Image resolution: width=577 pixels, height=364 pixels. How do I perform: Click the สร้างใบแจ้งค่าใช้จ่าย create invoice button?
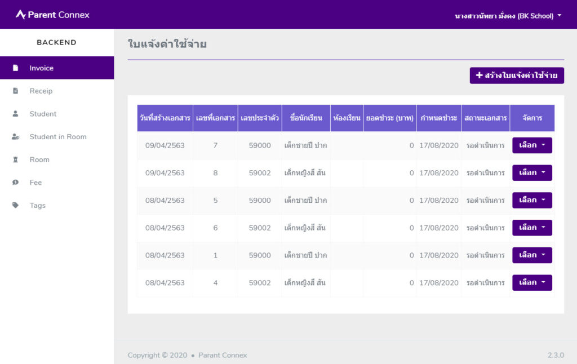[x=516, y=76]
